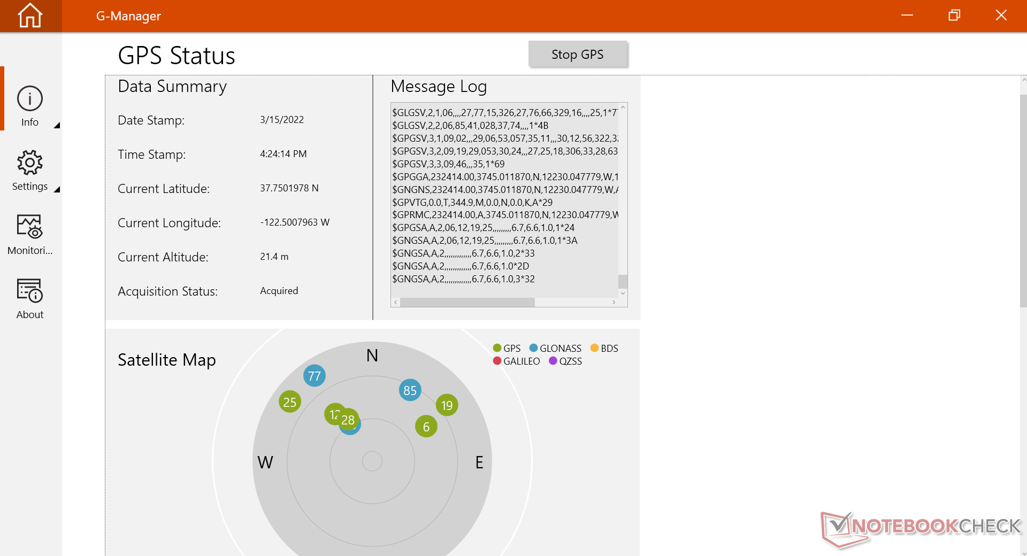This screenshot has width=1027, height=556.
Task: Select GPS satellite 28 on map
Action: click(348, 420)
